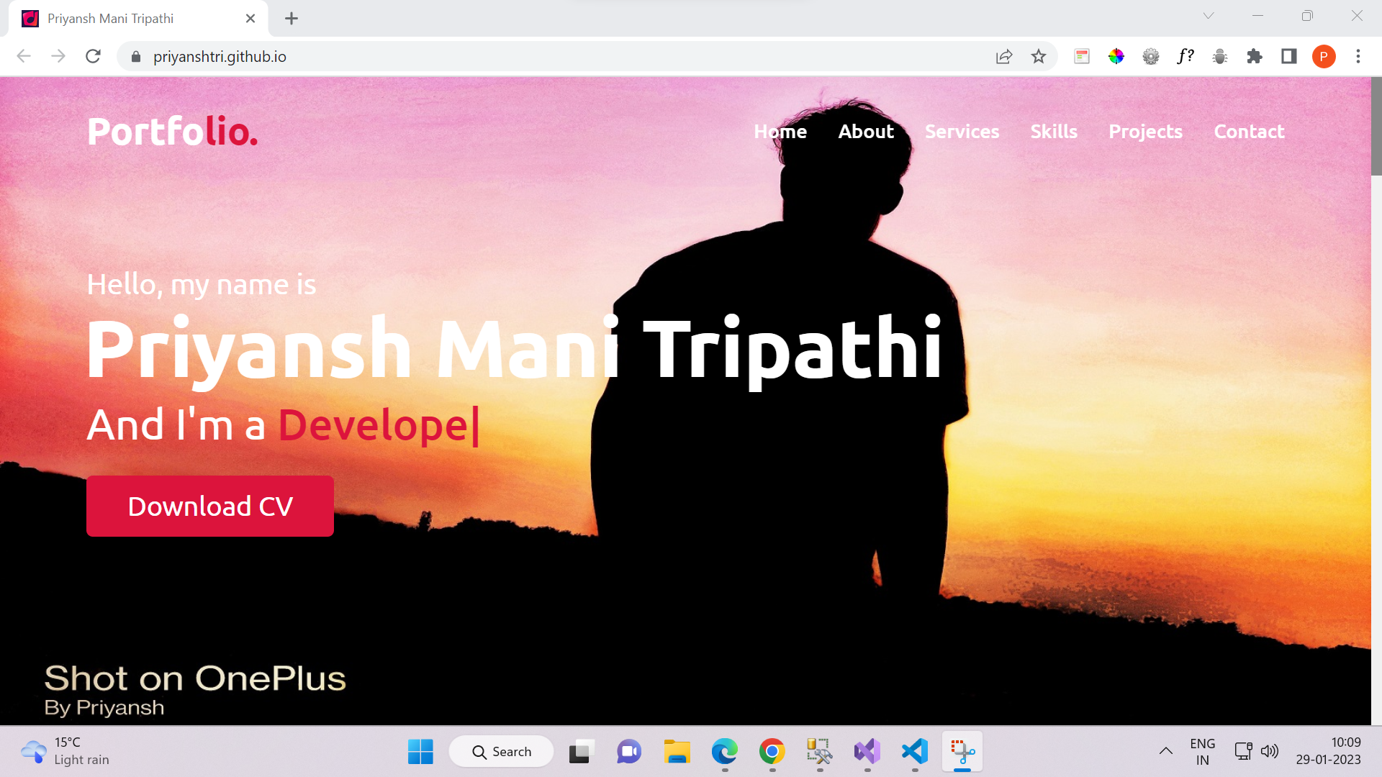Open the About section link
The height and width of the screenshot is (777, 1382).
[x=866, y=132]
